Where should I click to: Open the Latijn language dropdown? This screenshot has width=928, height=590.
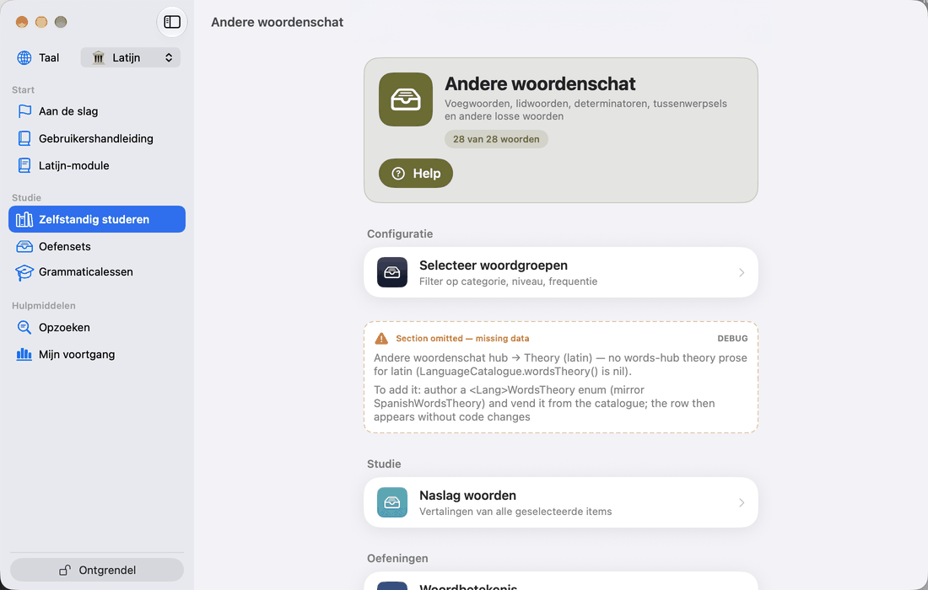click(x=130, y=57)
